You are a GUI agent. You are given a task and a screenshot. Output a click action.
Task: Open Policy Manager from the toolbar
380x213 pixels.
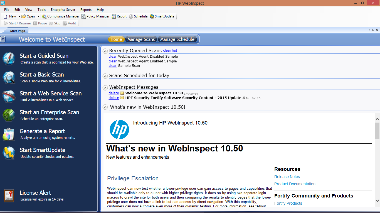(x=95, y=16)
